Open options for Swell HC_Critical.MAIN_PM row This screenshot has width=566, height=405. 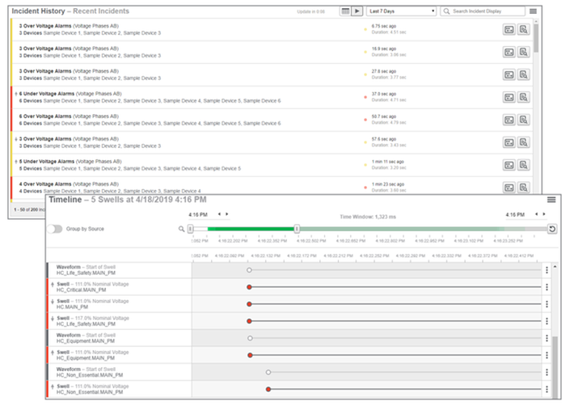[547, 287]
